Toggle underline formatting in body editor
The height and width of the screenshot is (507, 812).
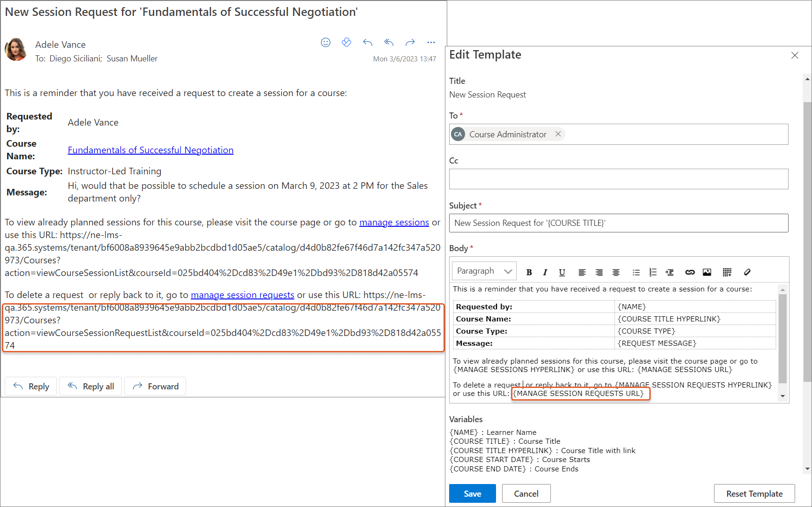pyautogui.click(x=562, y=272)
